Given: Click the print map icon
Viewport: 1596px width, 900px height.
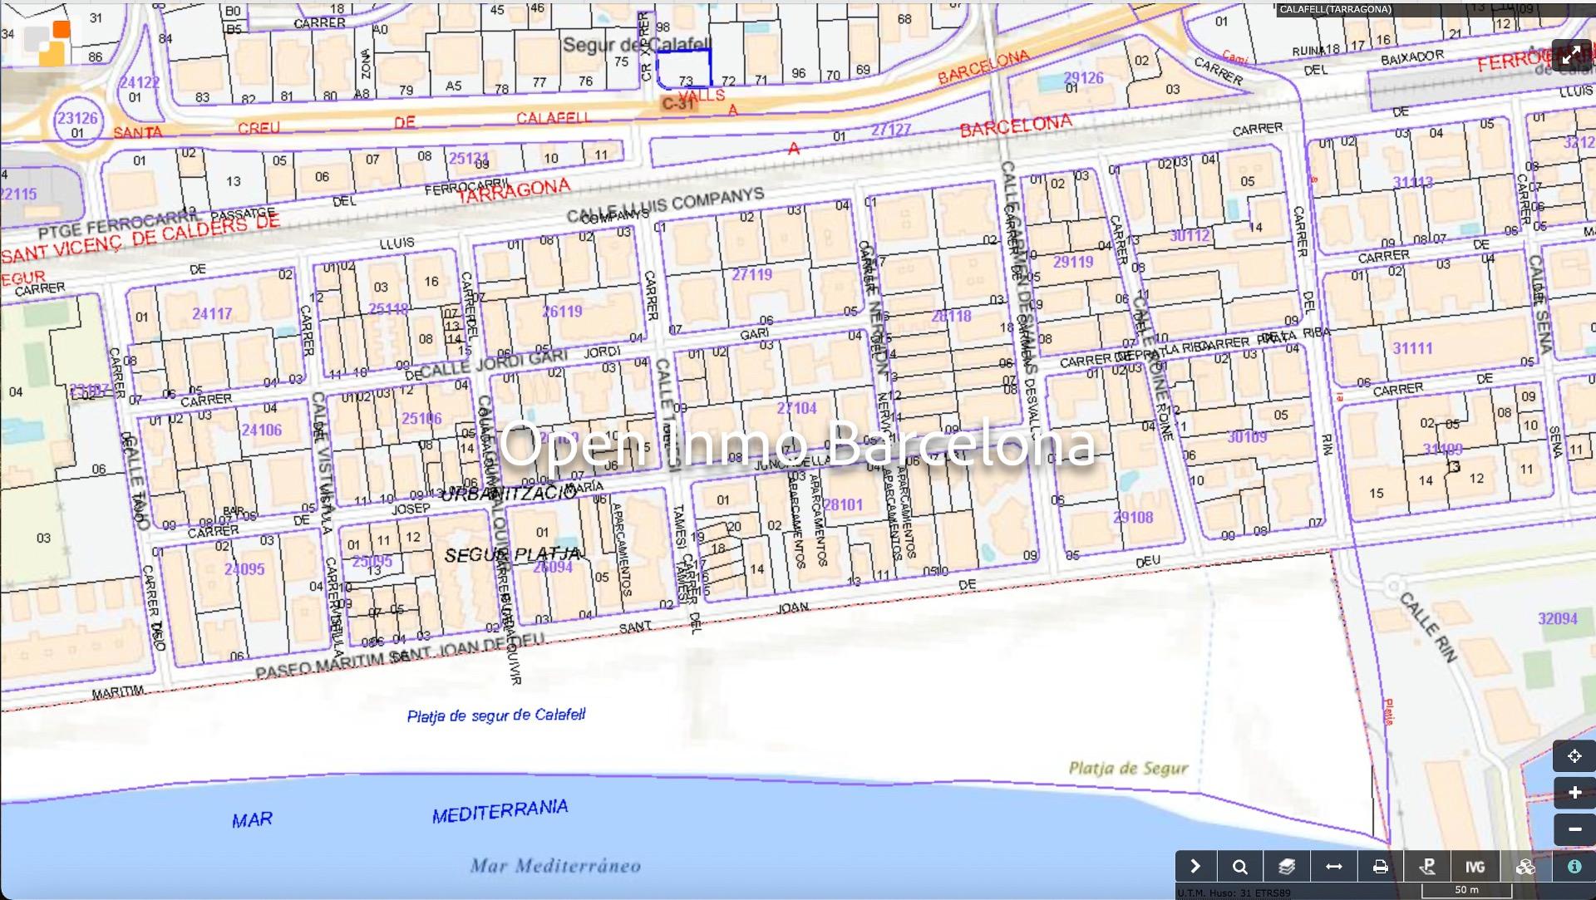Looking at the screenshot, I should click(x=1381, y=867).
